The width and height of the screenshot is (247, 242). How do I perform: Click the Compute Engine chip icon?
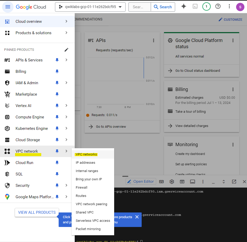click(7, 117)
